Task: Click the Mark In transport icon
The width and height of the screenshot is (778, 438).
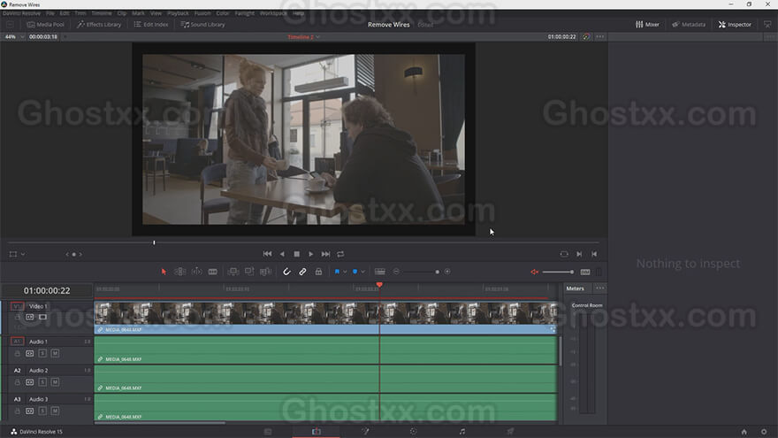Action: point(579,254)
